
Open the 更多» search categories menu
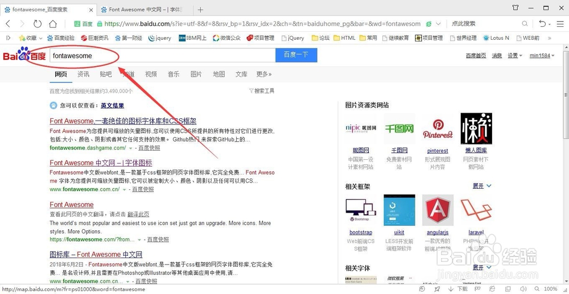(264, 74)
